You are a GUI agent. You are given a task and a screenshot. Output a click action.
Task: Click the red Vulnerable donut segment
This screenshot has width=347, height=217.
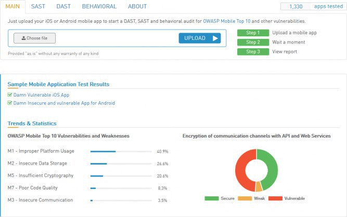click(240, 170)
